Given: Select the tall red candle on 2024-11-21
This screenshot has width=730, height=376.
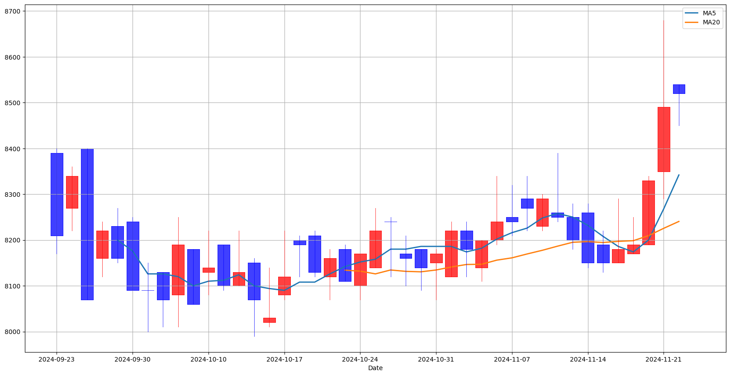Looking at the screenshot, I should 664,139.
